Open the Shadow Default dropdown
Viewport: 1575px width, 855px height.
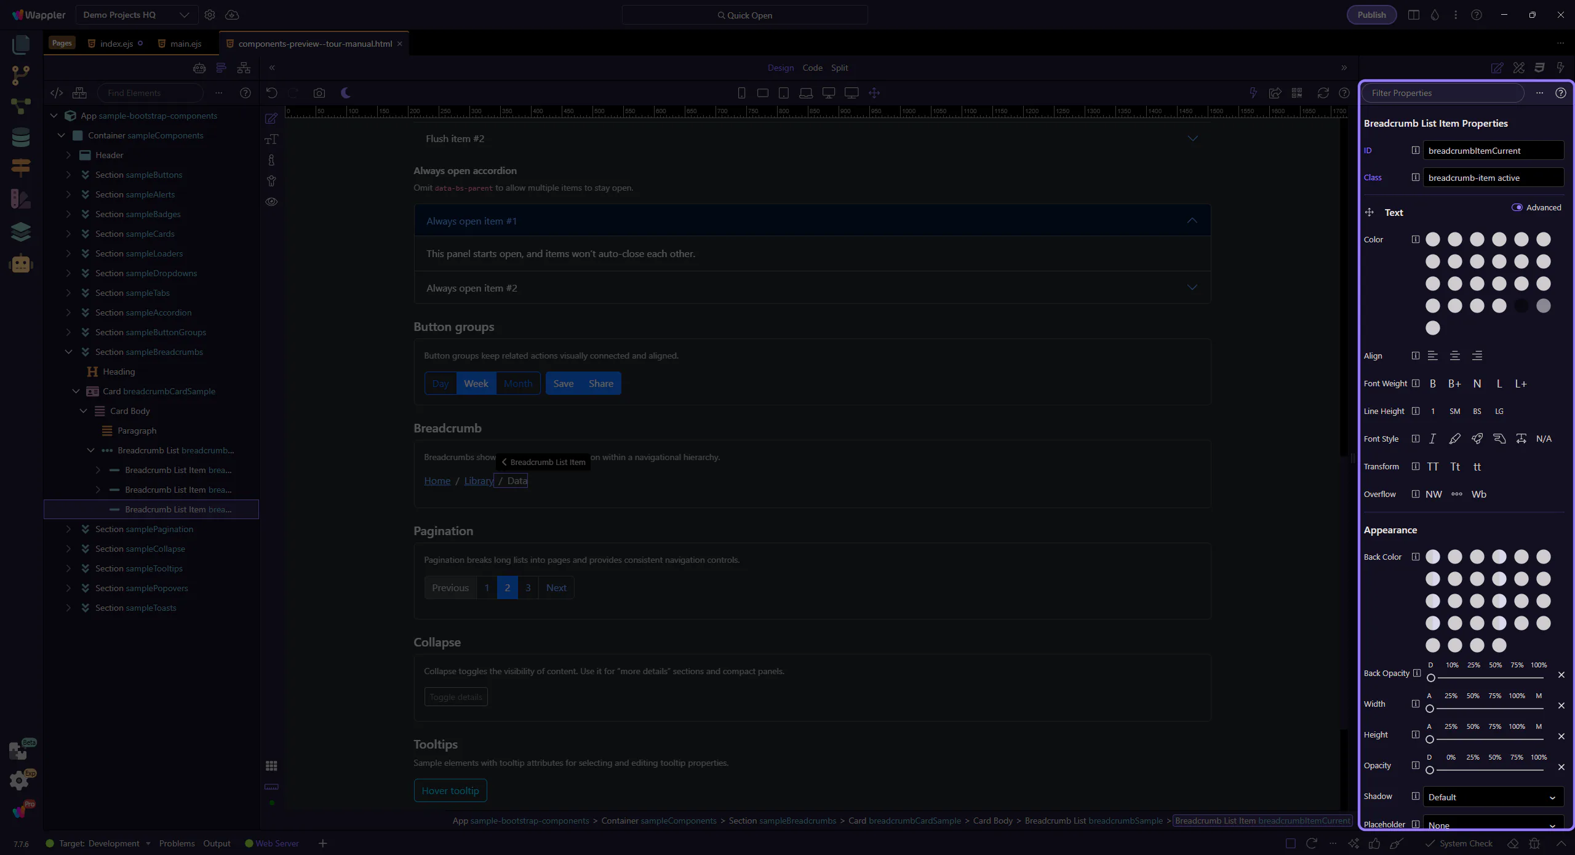click(1493, 797)
